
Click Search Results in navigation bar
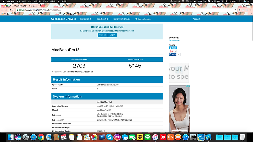[143, 19]
